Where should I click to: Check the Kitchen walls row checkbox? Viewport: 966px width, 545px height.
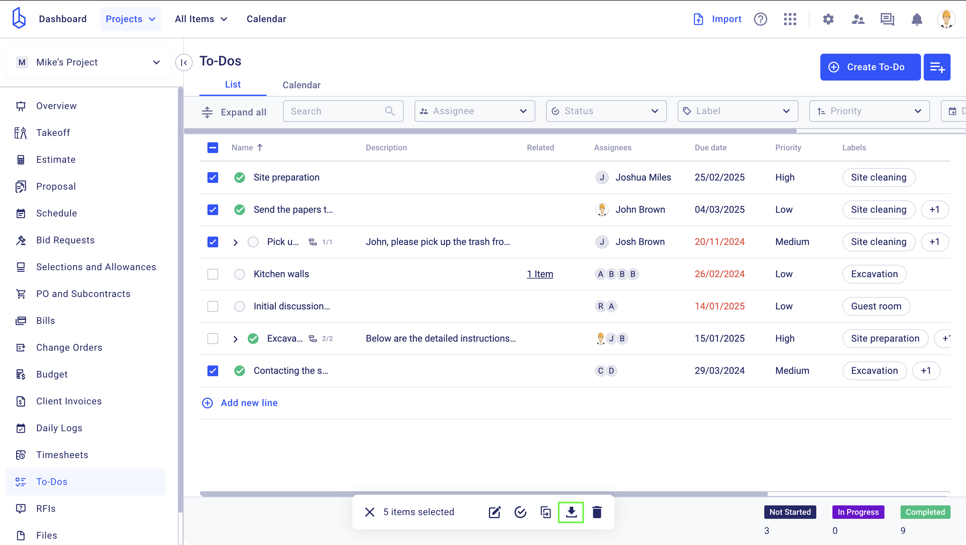[212, 274]
